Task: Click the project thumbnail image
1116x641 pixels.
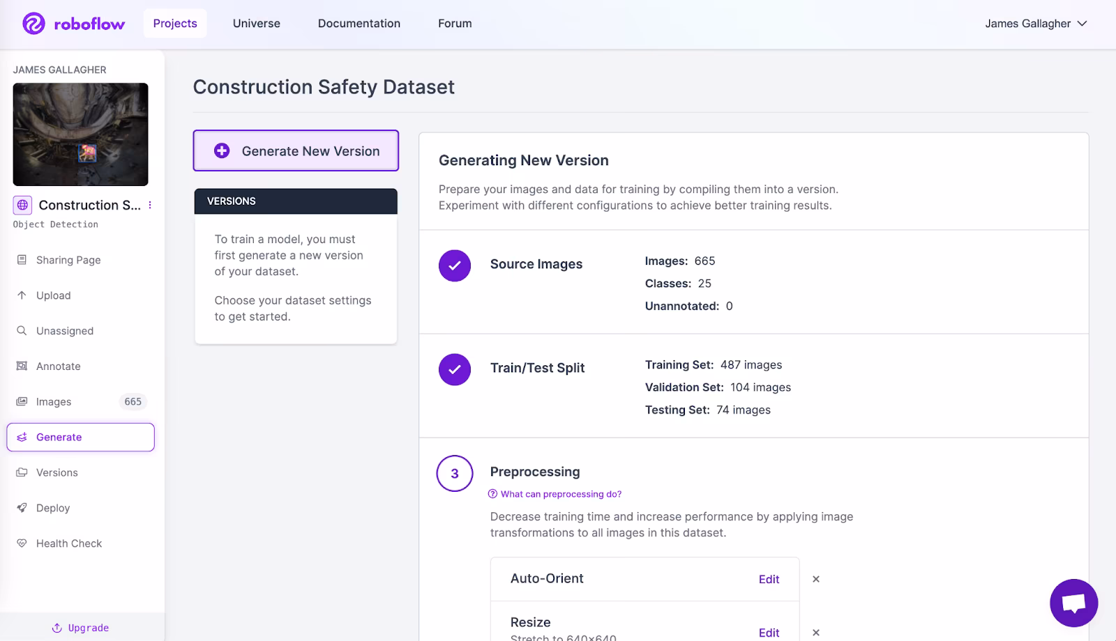Action: coord(81,134)
